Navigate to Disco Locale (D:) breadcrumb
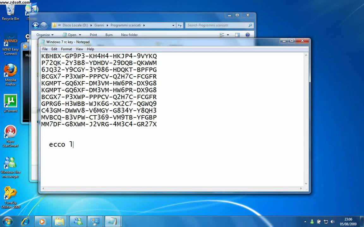364x227 pixels. [x=75, y=25]
